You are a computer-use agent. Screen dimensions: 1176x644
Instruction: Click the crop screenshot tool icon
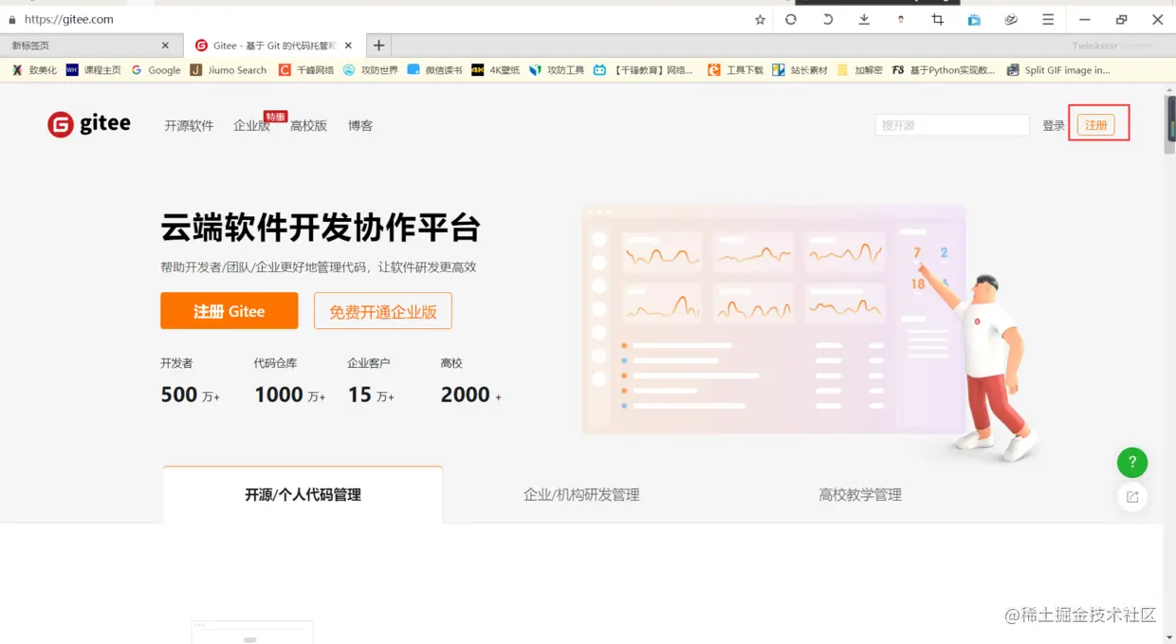[938, 20]
